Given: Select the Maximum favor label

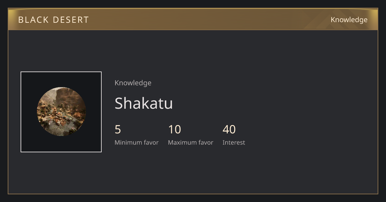Looking at the screenshot, I should 190,142.
